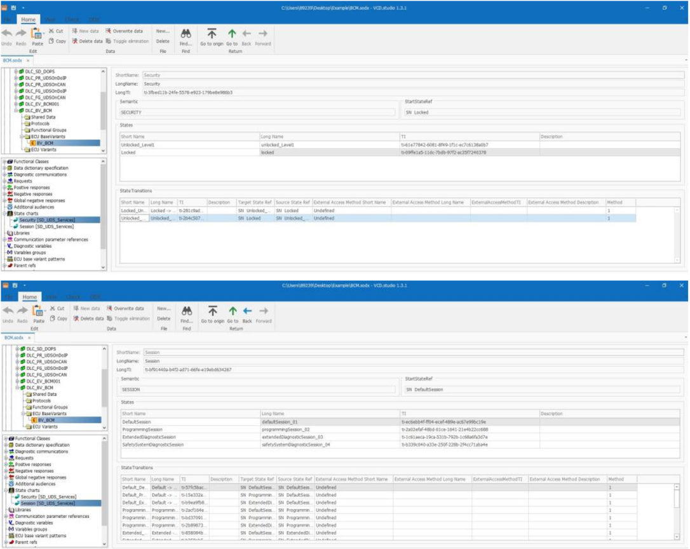Click Delete data in the Session window
Image resolution: width=690 pixels, height=549 pixels.
[x=88, y=318]
